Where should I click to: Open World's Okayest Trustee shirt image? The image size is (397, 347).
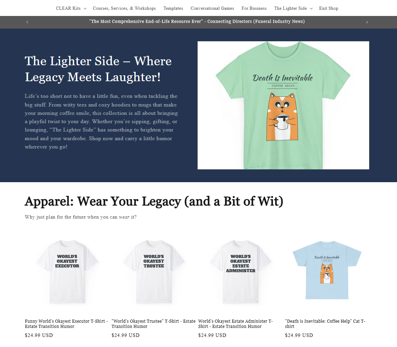154,272
